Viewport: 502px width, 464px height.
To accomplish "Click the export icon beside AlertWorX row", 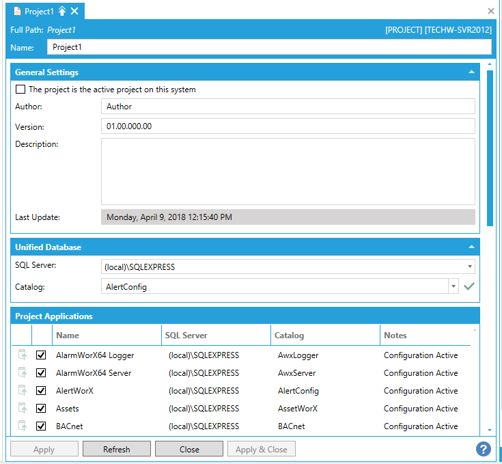I will tap(22, 391).
